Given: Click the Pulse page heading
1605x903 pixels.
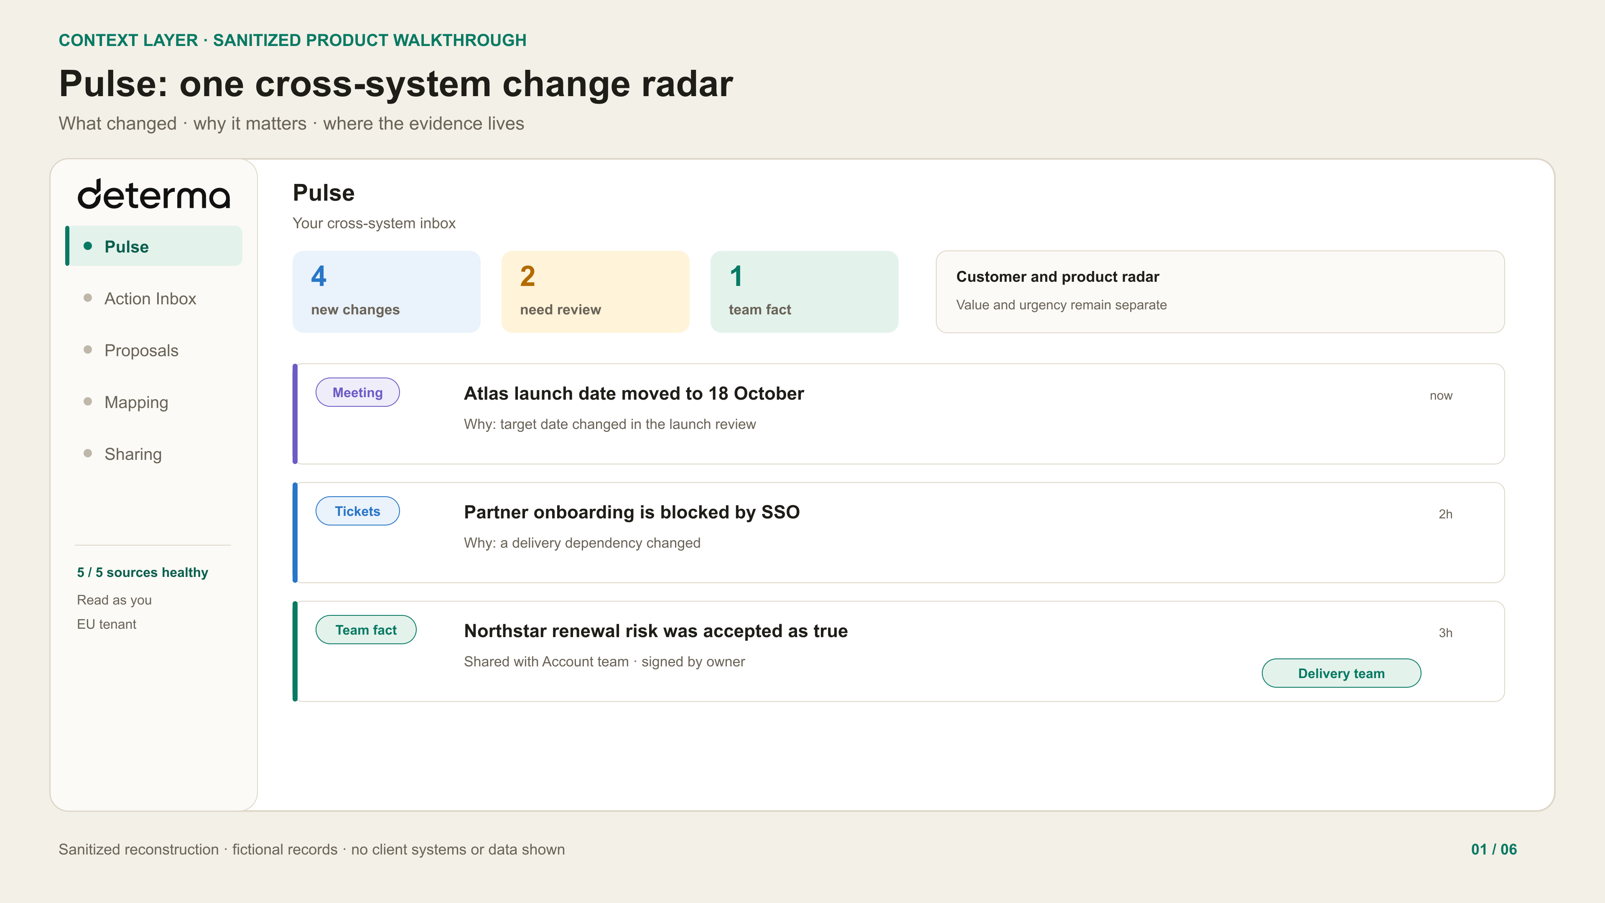Looking at the screenshot, I should pyautogui.click(x=324, y=193).
